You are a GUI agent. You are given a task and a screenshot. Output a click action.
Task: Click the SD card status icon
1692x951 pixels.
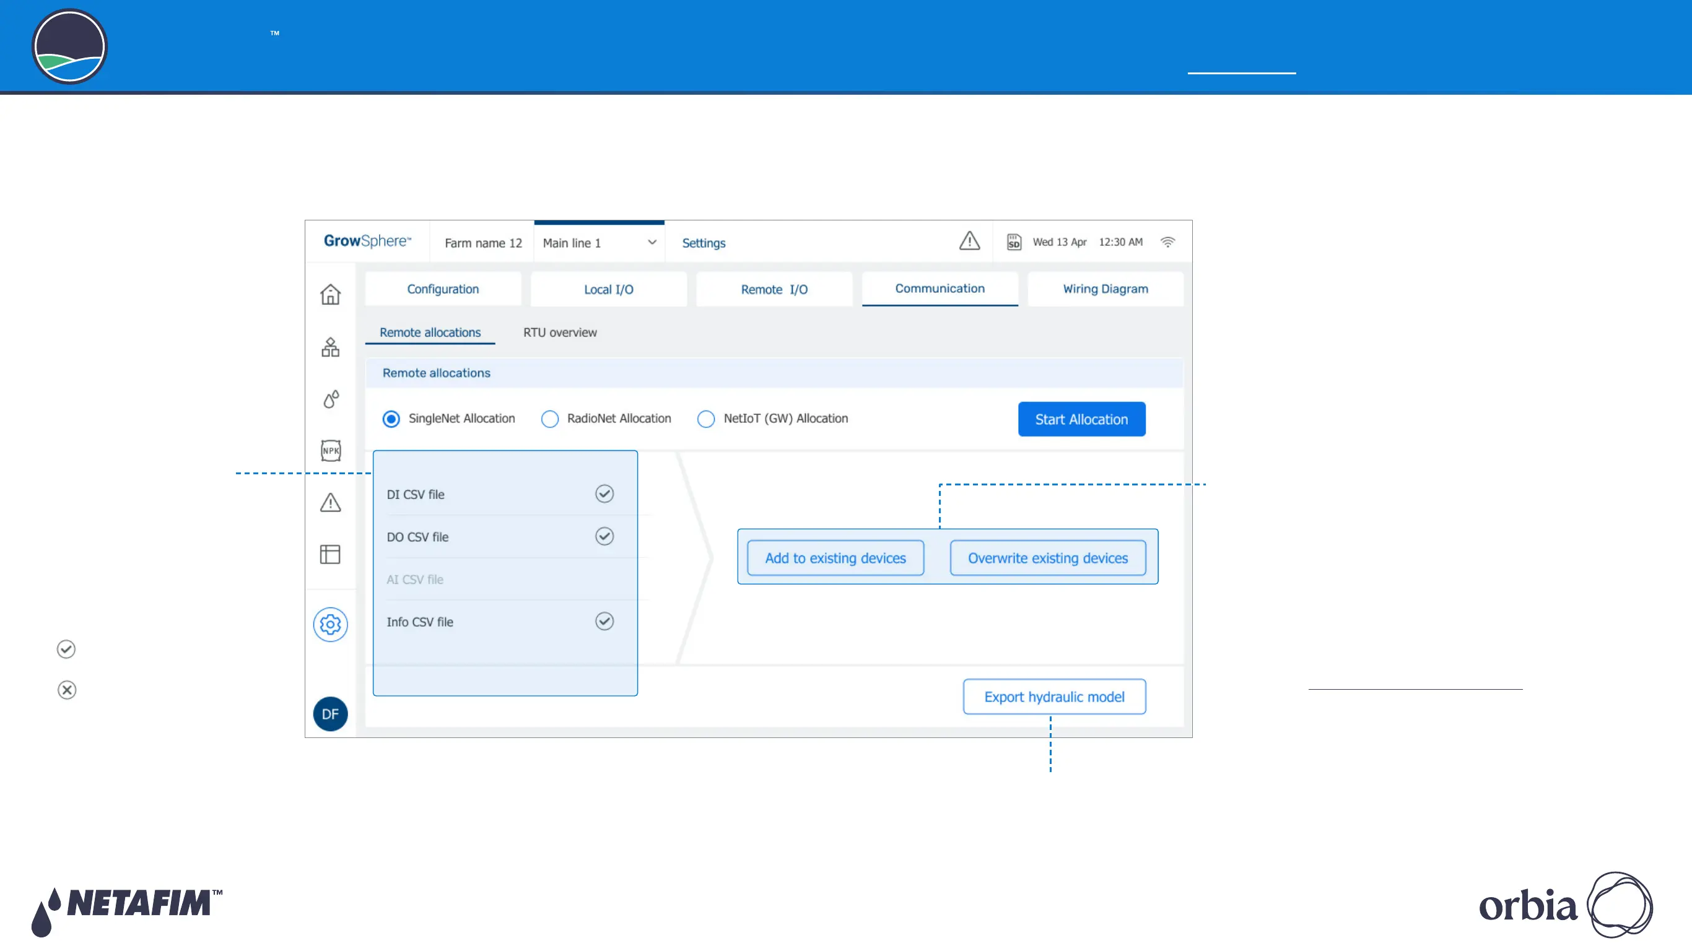point(1013,242)
